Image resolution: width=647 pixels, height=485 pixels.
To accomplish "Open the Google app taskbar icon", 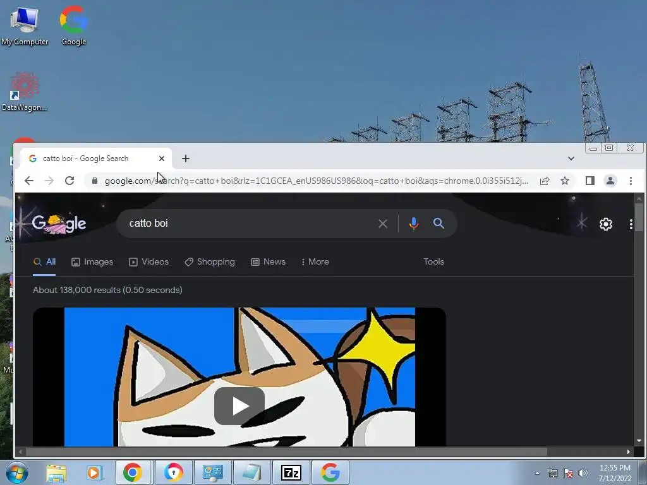I will pyautogui.click(x=330, y=472).
